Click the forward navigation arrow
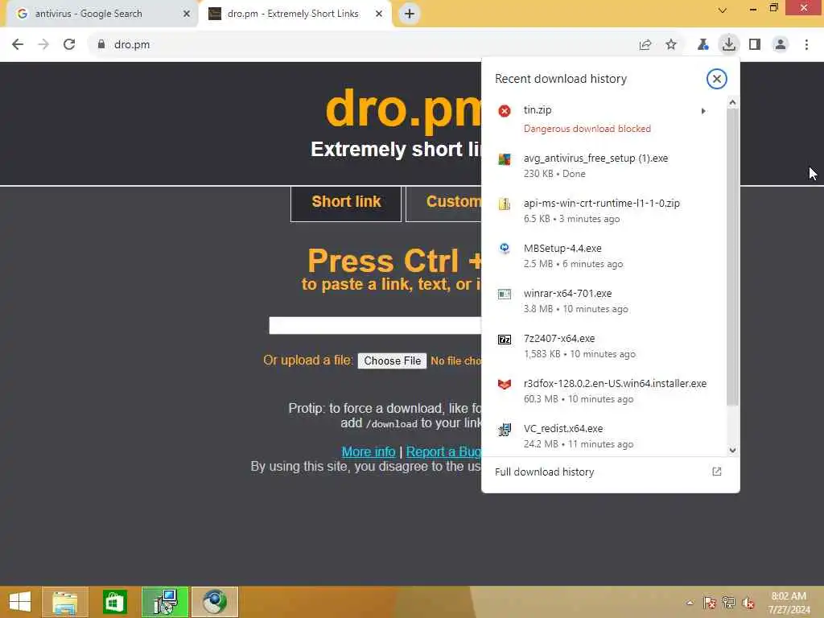Viewport: 824px width, 618px height. click(43, 45)
